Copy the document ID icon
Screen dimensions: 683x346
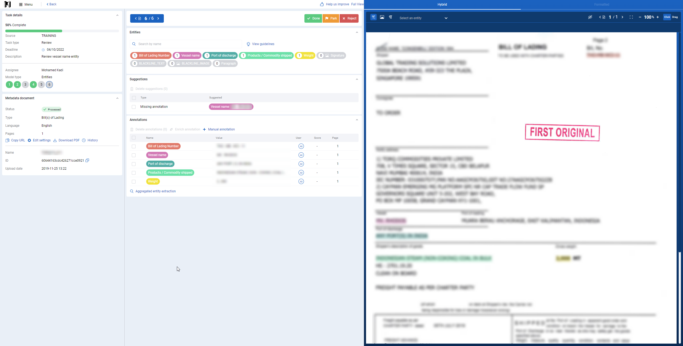[87, 160]
